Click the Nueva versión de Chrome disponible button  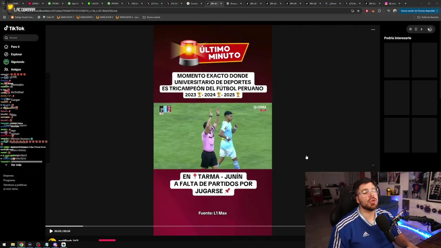(419, 11)
